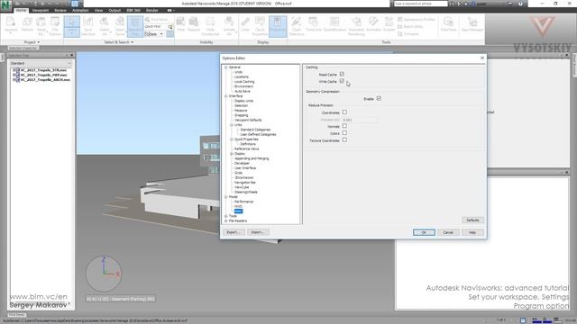Collapse the General node in options tree
This screenshot has height=324, width=577.
click(x=226, y=67)
